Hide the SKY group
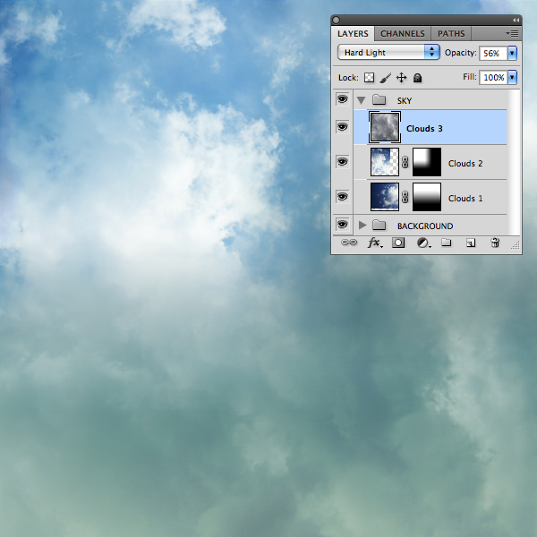 pyautogui.click(x=342, y=99)
